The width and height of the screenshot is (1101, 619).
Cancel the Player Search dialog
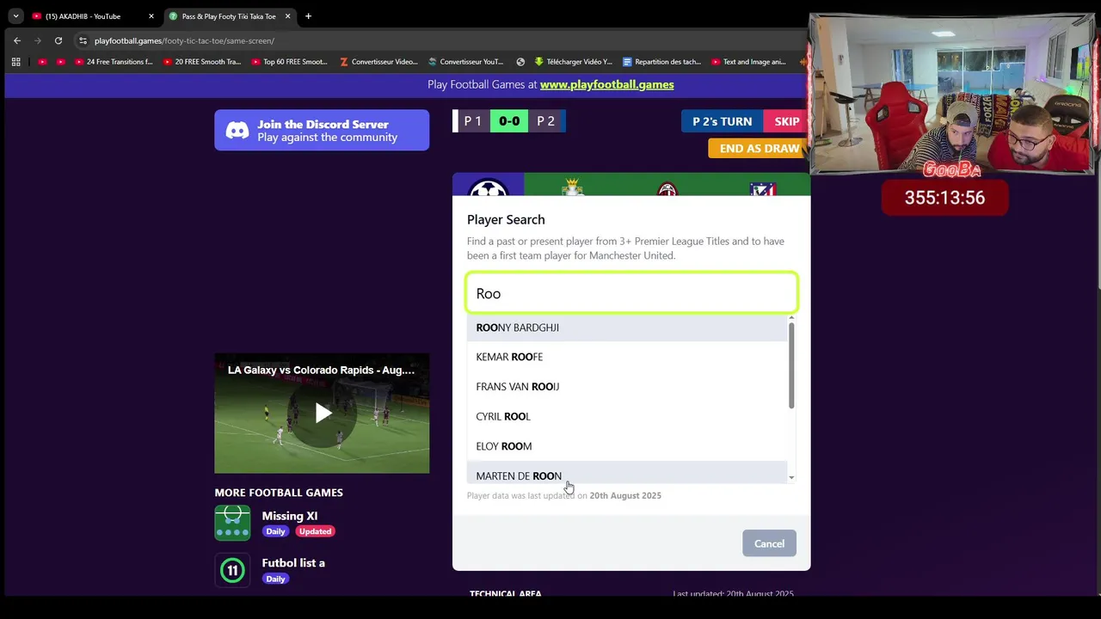[x=769, y=543]
